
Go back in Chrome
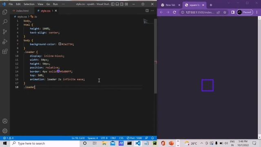point(161,12)
